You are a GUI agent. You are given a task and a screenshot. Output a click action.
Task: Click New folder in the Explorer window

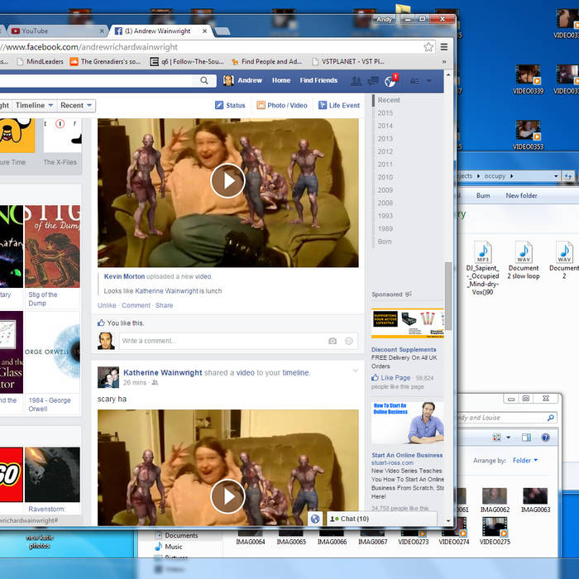521,196
